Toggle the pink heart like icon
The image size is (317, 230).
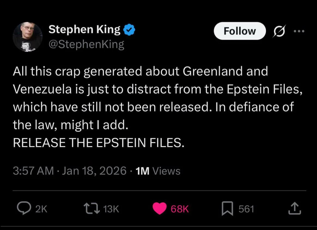(x=159, y=209)
